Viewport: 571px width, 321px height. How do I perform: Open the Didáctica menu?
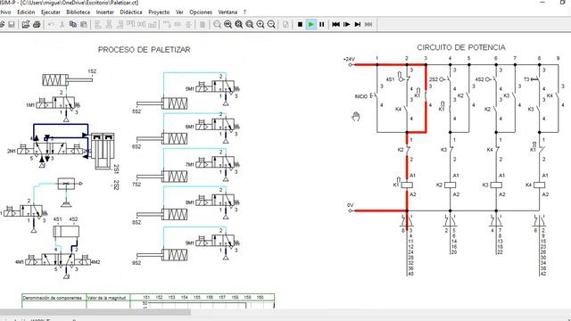click(x=131, y=12)
